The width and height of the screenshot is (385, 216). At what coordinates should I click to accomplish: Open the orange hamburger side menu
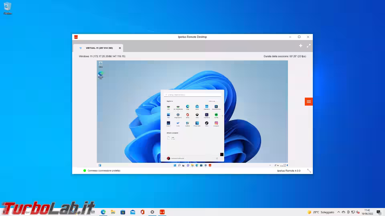[308, 102]
